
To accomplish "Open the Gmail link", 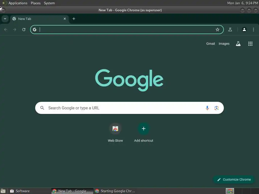I will tap(210, 44).
